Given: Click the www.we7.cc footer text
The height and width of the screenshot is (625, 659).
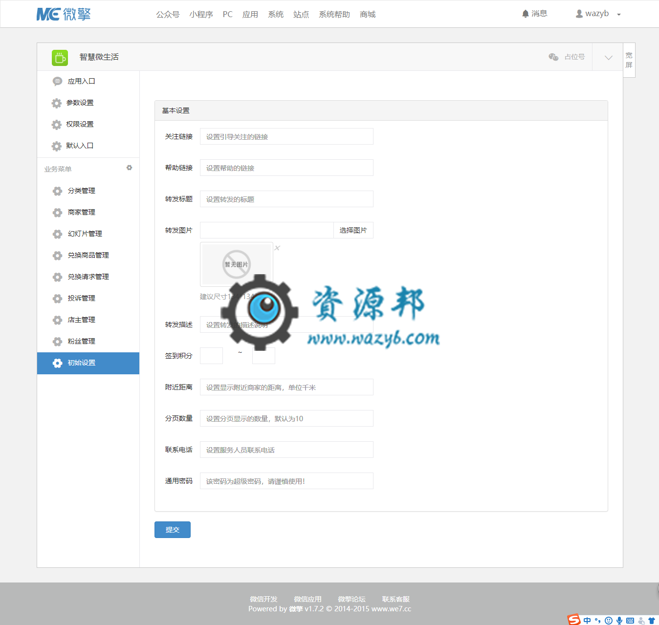Looking at the screenshot, I should coord(391,609).
